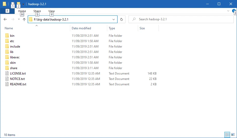
Task: Open the Home ribbon tab
Action: pos(22,11)
